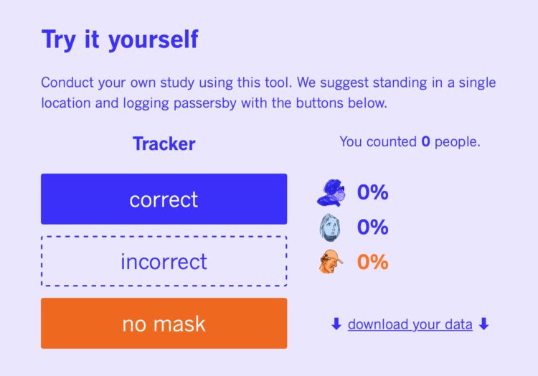
Task: Click the bold 0 people count
Action: [426, 141]
